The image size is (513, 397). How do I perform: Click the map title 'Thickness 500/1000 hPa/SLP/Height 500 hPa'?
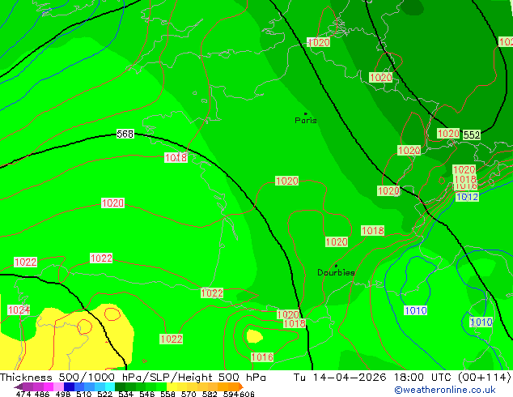click(x=133, y=378)
